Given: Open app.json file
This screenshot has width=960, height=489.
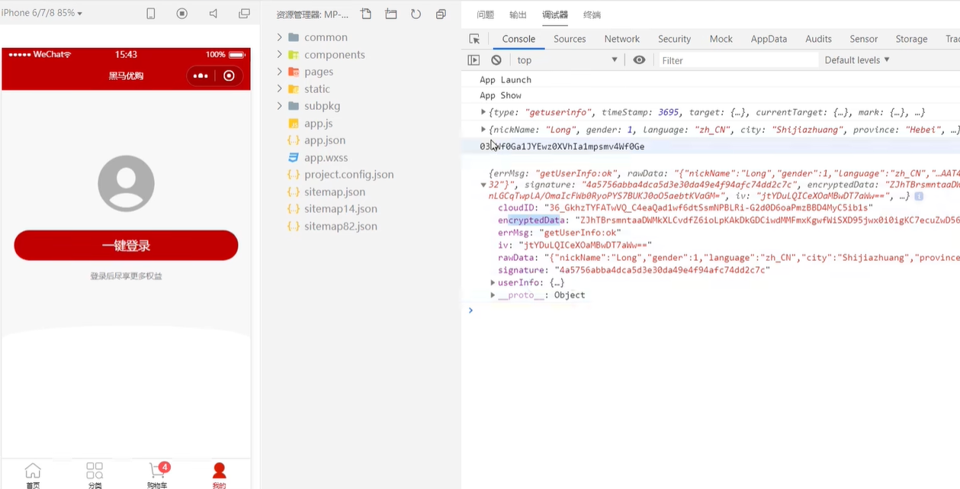Looking at the screenshot, I should [325, 140].
